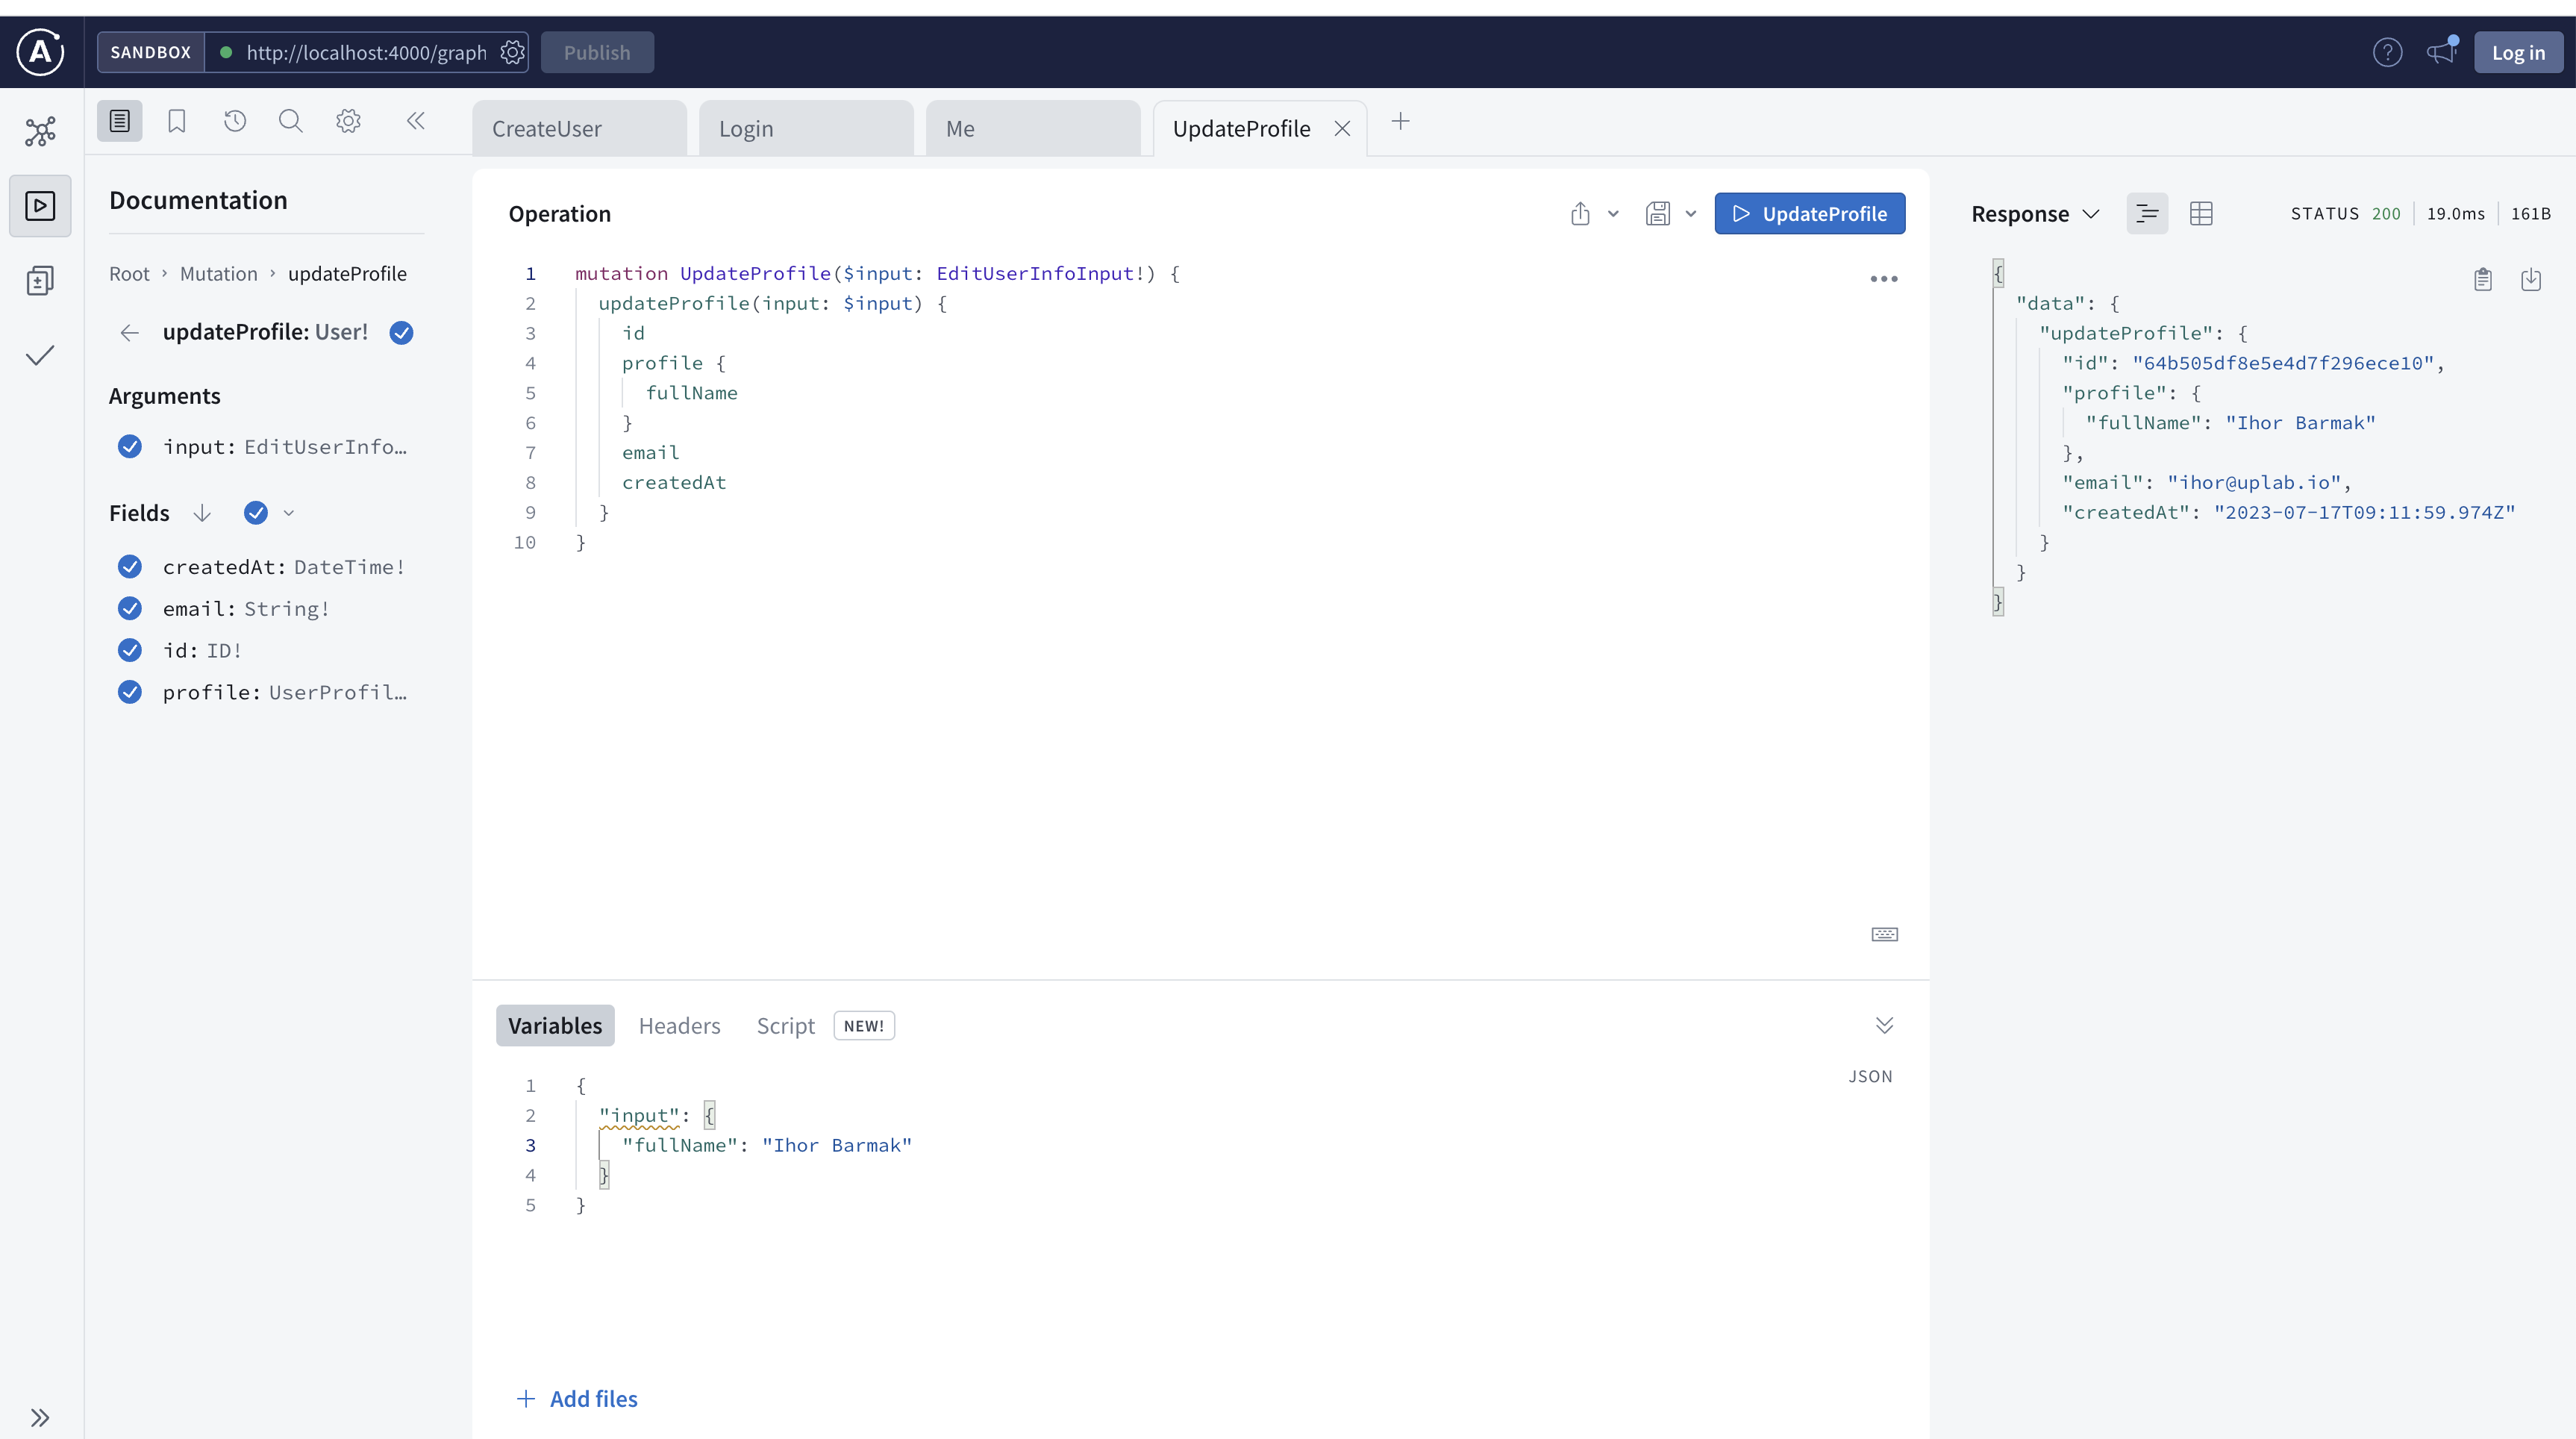This screenshot has width=2576, height=1439.
Task: Copy the response with the clipboard icon
Action: [2483, 279]
